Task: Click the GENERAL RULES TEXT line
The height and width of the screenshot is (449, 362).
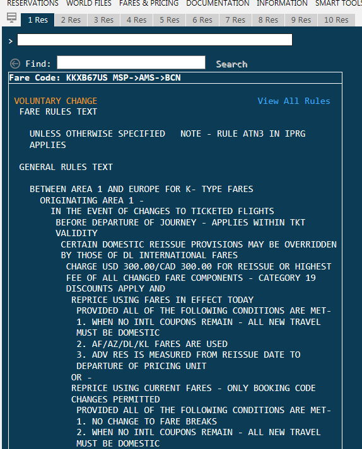Action: pyautogui.click(x=66, y=167)
